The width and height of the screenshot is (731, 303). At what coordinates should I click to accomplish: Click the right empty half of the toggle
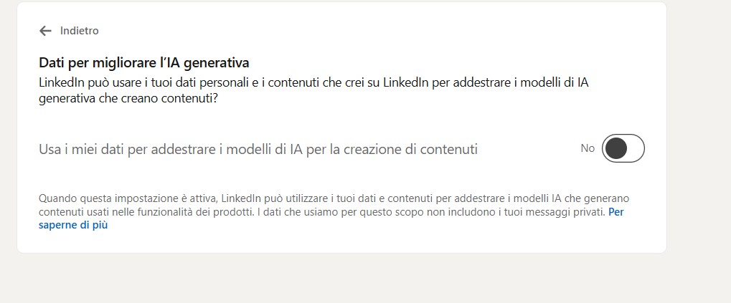635,148
